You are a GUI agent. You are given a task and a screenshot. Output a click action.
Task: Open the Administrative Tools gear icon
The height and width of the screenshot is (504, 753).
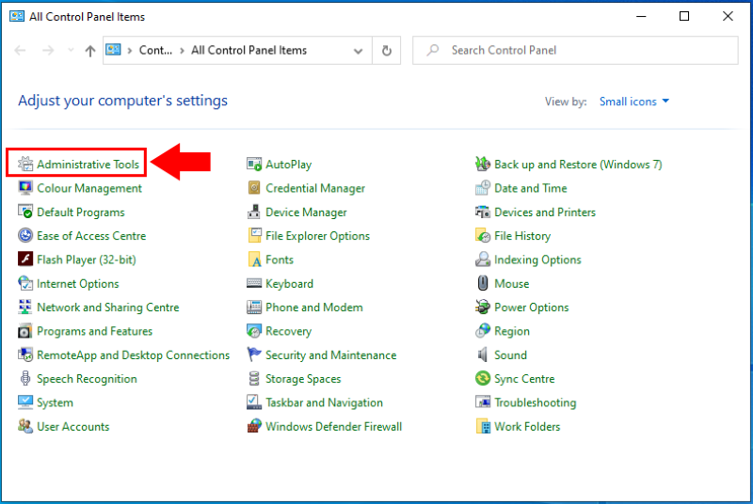click(x=25, y=164)
